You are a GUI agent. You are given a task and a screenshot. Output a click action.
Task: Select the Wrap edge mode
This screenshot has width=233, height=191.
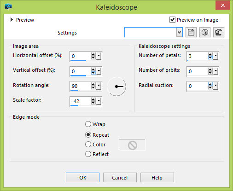[x=88, y=124]
